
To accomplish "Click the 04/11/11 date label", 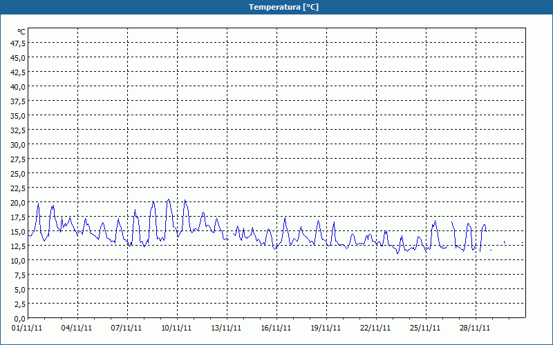I will point(77,328).
